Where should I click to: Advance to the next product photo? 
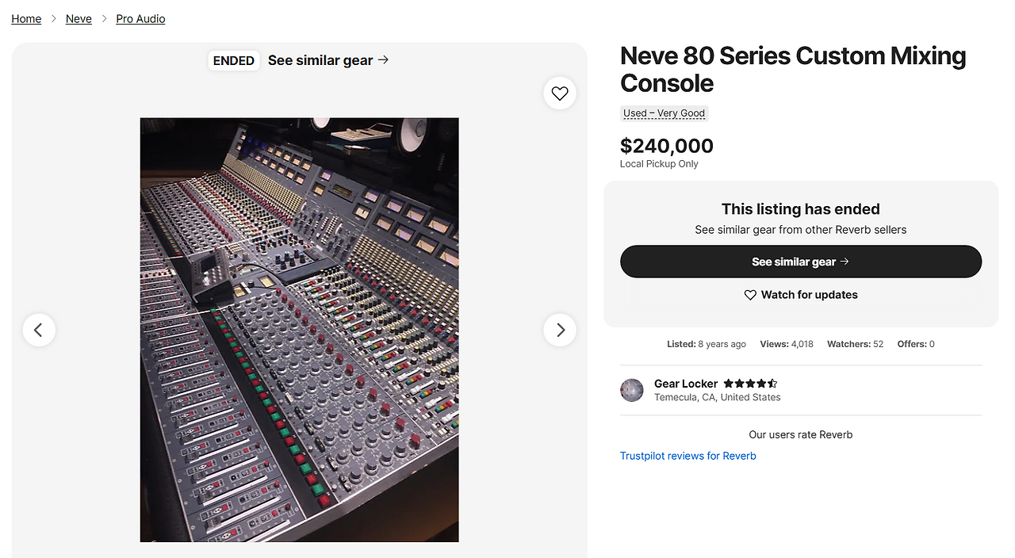click(560, 330)
